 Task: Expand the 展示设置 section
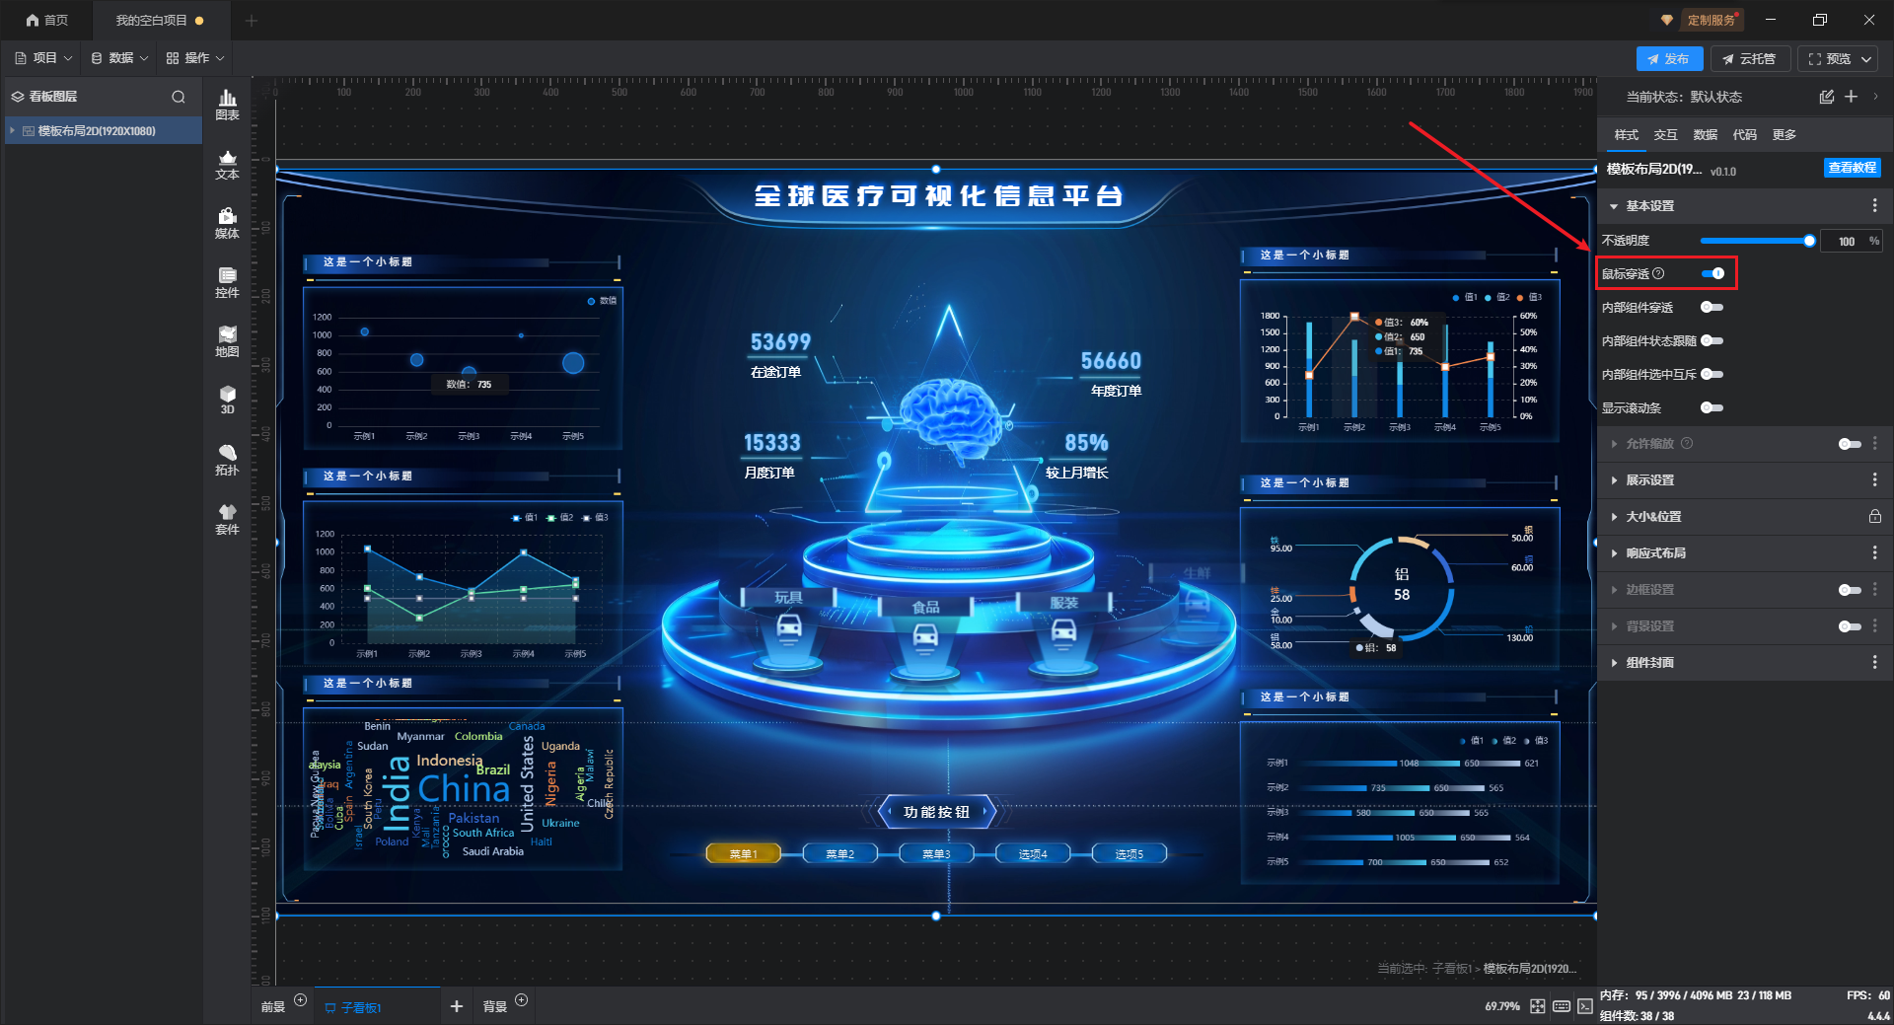click(1614, 480)
